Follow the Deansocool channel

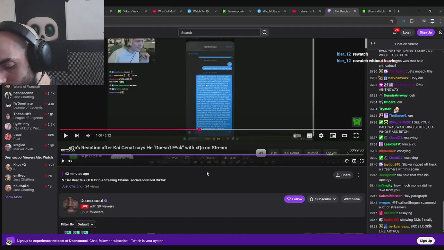click(x=294, y=199)
